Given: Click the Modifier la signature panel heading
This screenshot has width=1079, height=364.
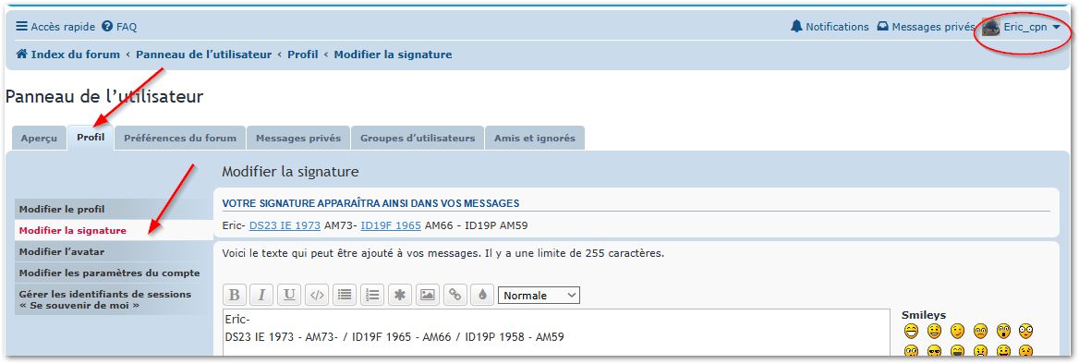Looking at the screenshot, I should 290,171.
